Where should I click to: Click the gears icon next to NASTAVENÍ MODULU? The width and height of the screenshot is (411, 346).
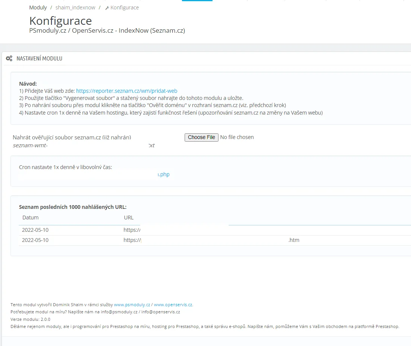(x=9, y=59)
